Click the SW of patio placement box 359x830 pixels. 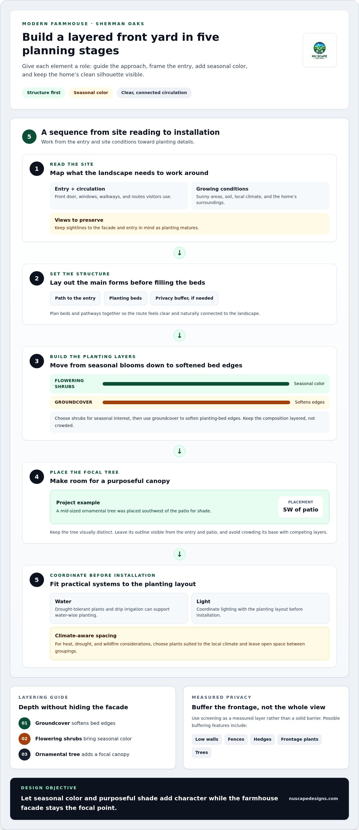pos(300,507)
